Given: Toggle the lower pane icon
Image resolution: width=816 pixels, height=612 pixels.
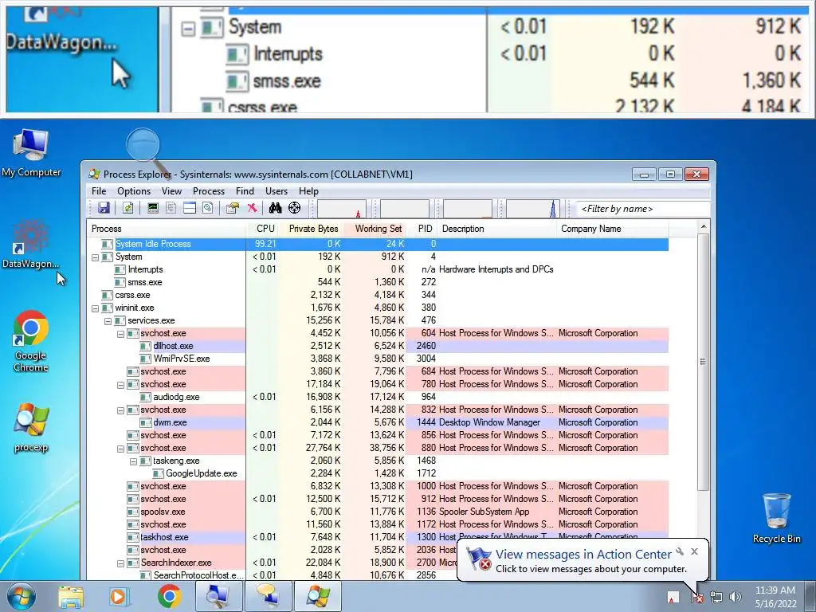Looking at the screenshot, I should pos(190,208).
